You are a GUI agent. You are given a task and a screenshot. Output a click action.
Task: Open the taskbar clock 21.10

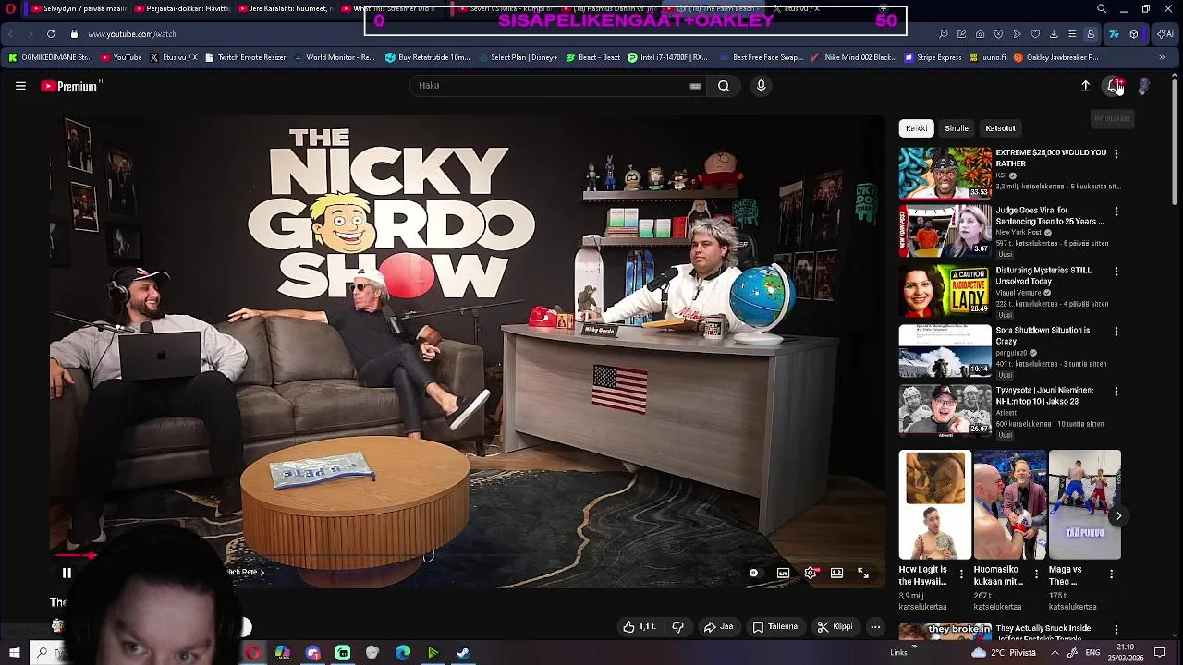(x=1126, y=653)
